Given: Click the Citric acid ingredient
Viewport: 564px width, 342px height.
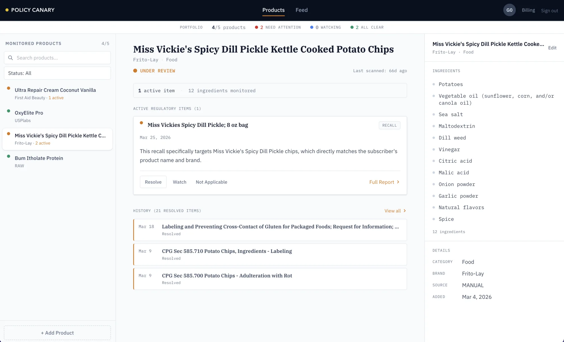Looking at the screenshot, I should pyautogui.click(x=455, y=161).
